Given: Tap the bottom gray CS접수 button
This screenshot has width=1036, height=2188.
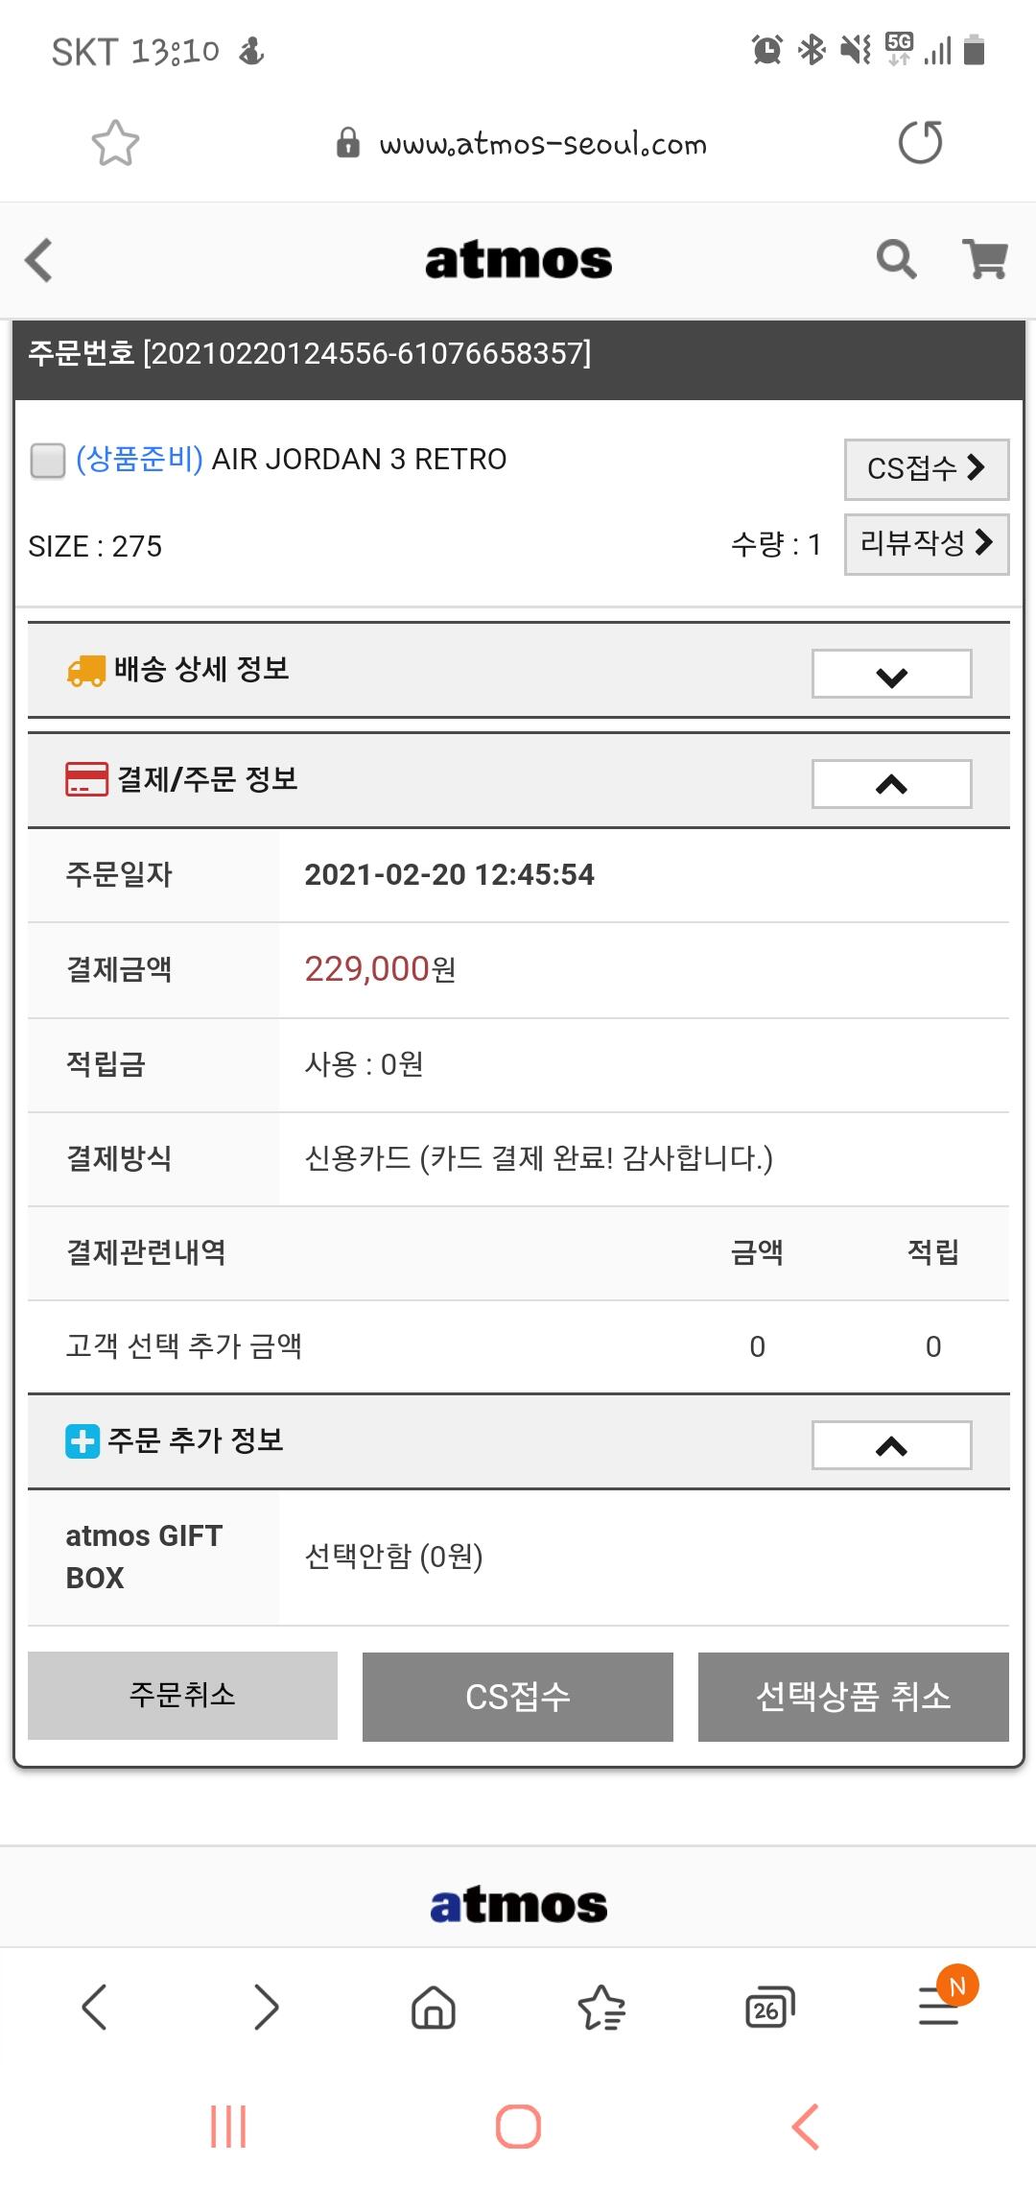Looking at the screenshot, I should pyautogui.click(x=518, y=1697).
